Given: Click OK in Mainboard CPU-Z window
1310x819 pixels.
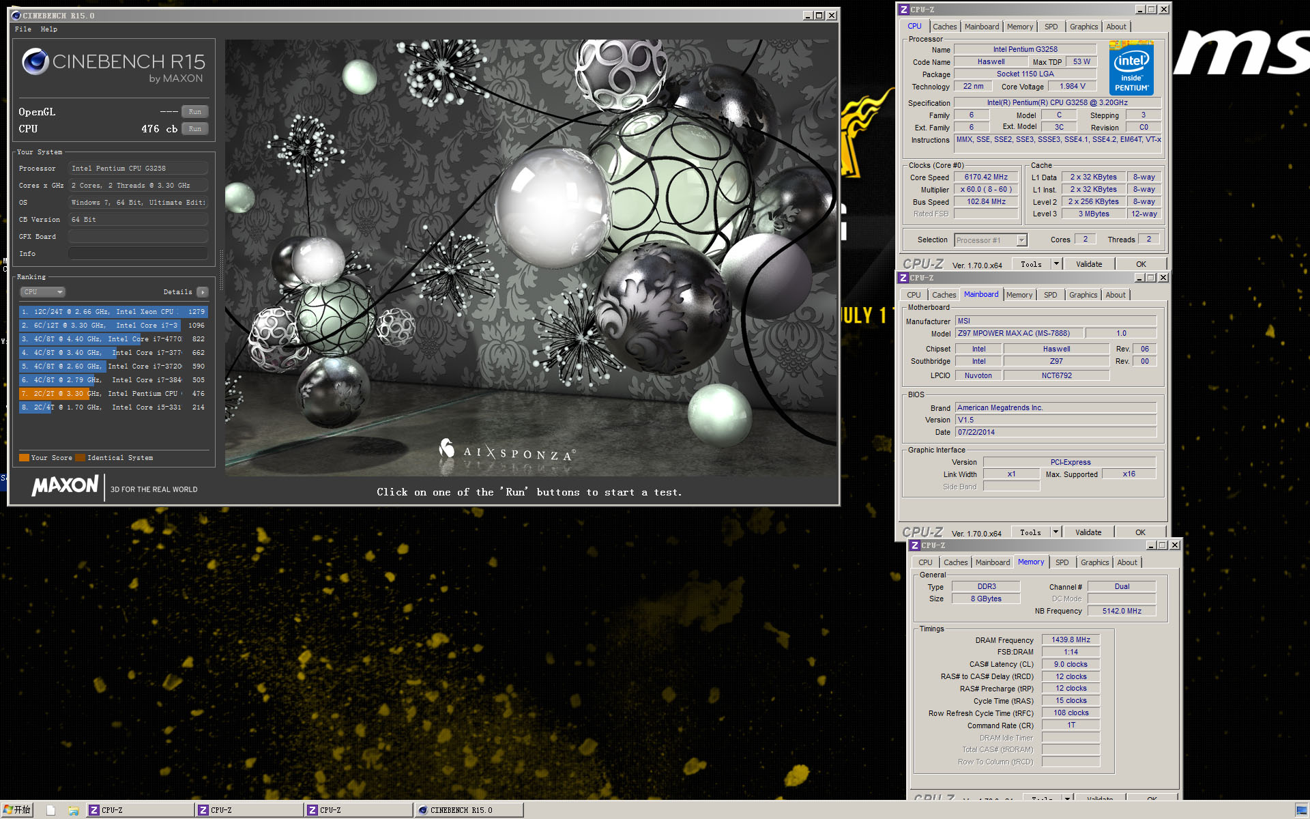Looking at the screenshot, I should click(x=1141, y=532).
